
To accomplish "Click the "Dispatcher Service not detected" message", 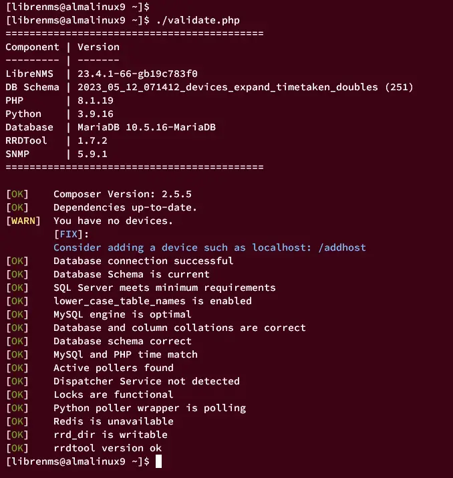I will pyautogui.click(x=146, y=381).
